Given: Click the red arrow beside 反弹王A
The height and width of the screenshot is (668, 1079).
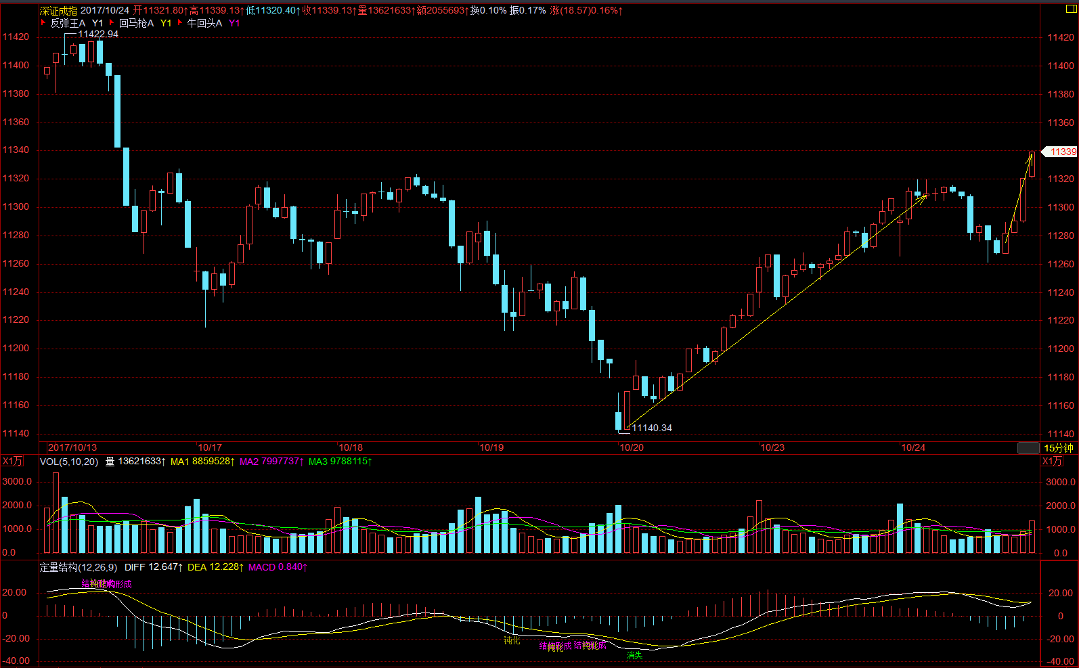Looking at the screenshot, I should click(x=44, y=23).
